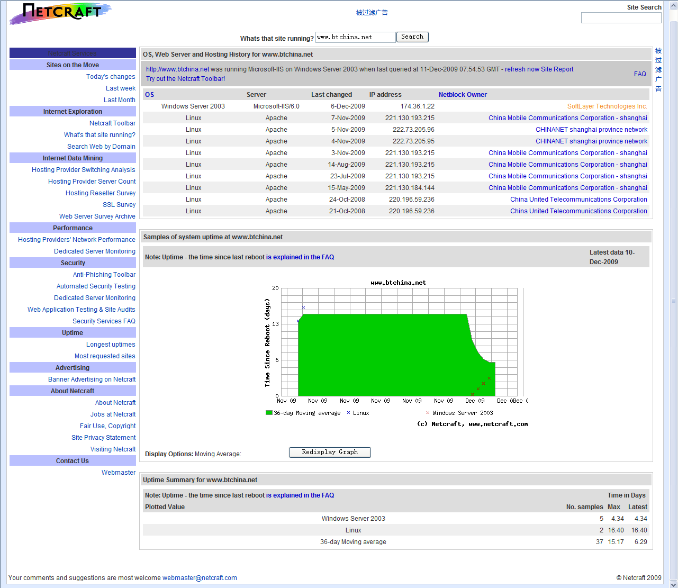This screenshot has height=588, width=678.
Task: Click webmaster@netcraft.com email link
Action: 200,578
